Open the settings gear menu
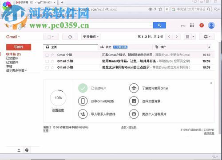 pyautogui.click(x=207, y=37)
